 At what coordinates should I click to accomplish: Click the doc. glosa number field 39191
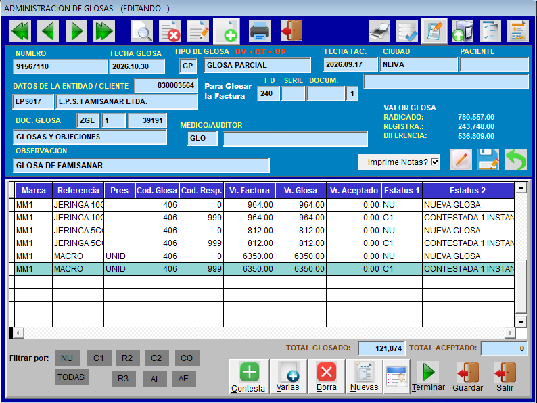pos(147,120)
